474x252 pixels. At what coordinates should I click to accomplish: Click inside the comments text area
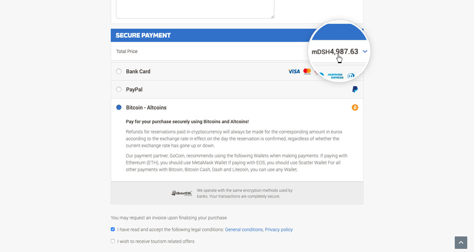point(195,8)
